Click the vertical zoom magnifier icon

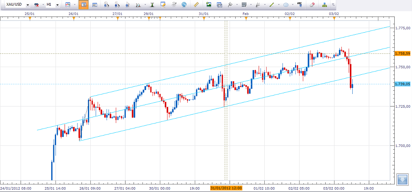click(x=138, y=5)
